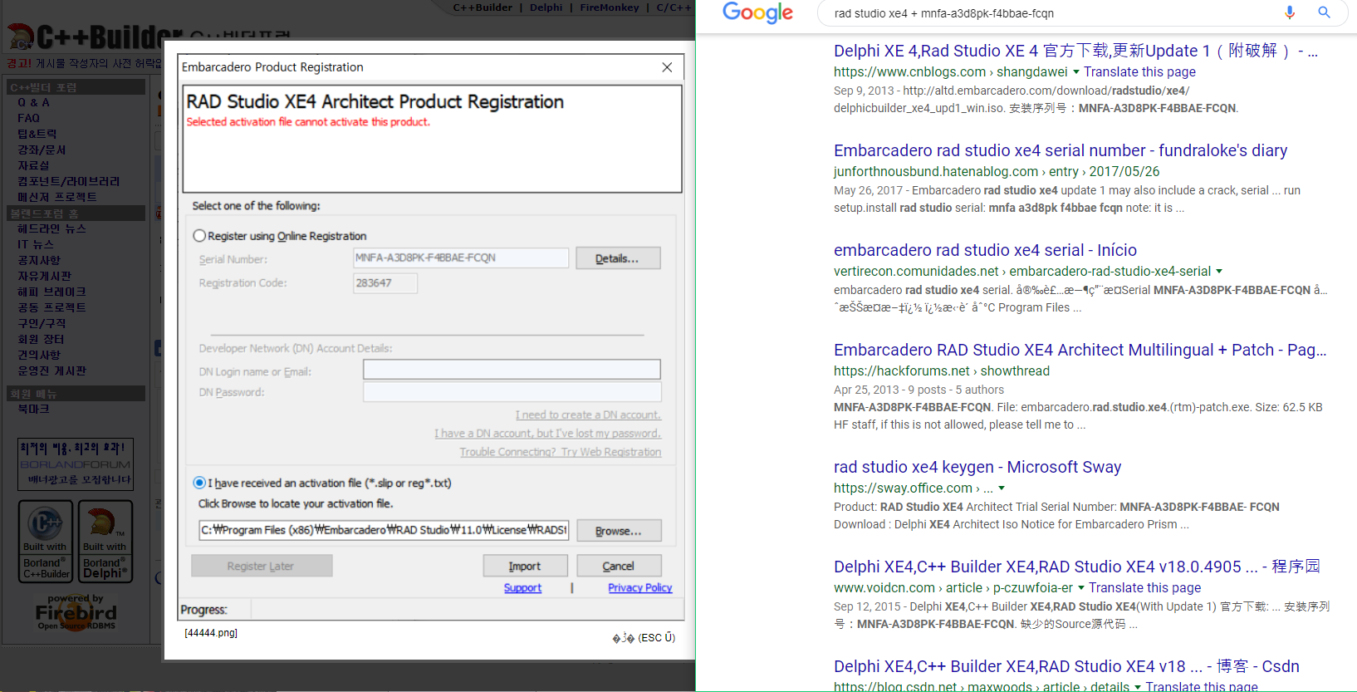Image resolution: width=1357 pixels, height=692 pixels.
Task: Open '공지사항' sidebar item
Action: pyautogui.click(x=39, y=260)
